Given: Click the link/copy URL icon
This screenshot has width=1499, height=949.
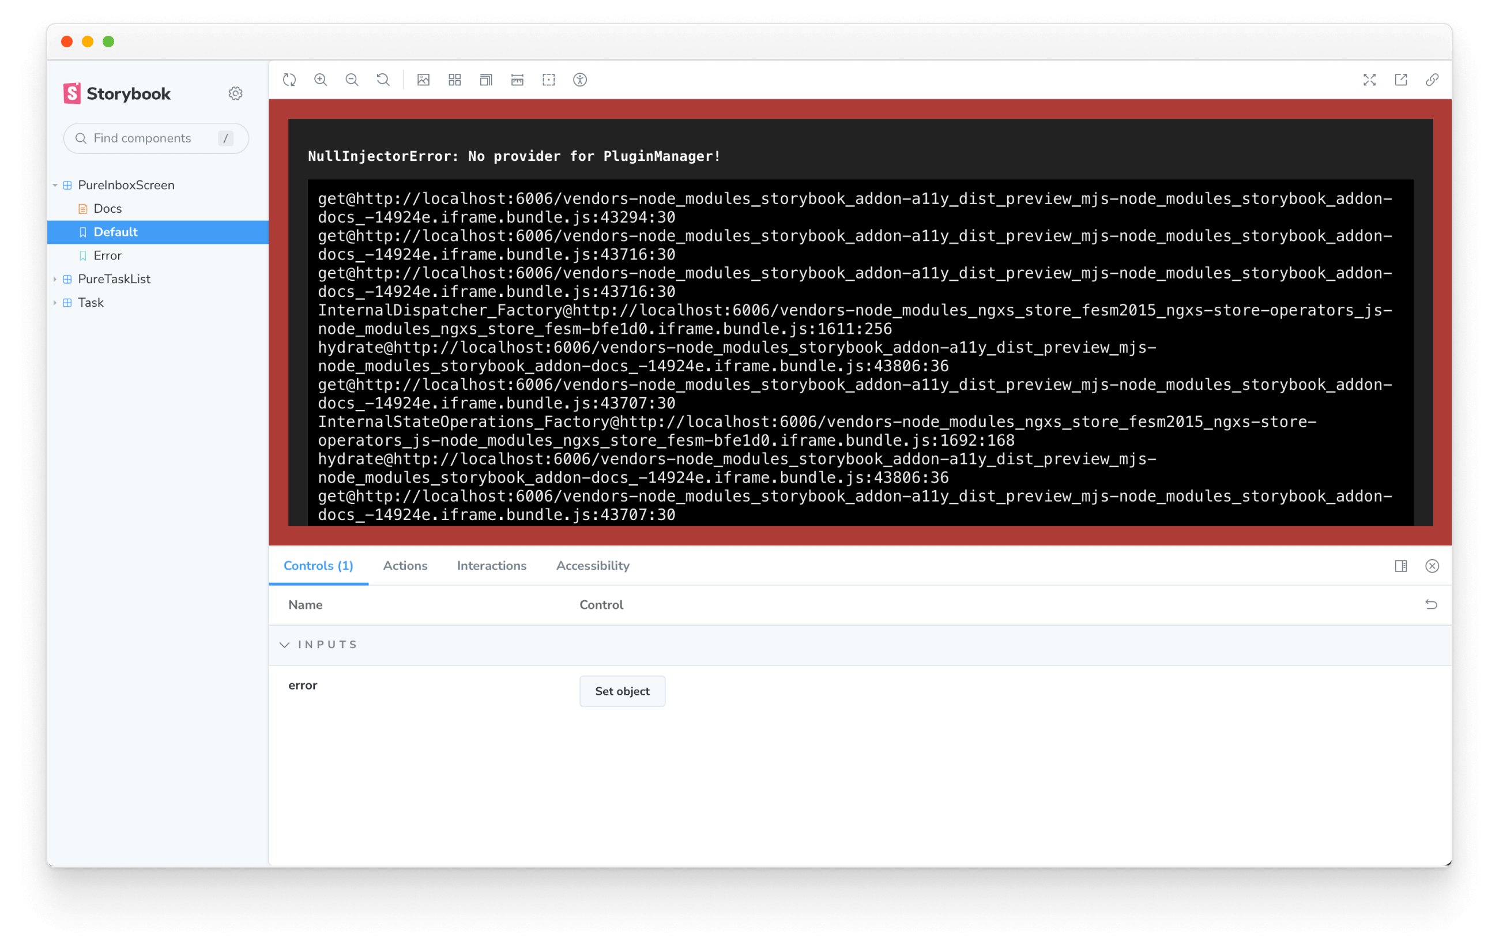Looking at the screenshot, I should pos(1432,80).
